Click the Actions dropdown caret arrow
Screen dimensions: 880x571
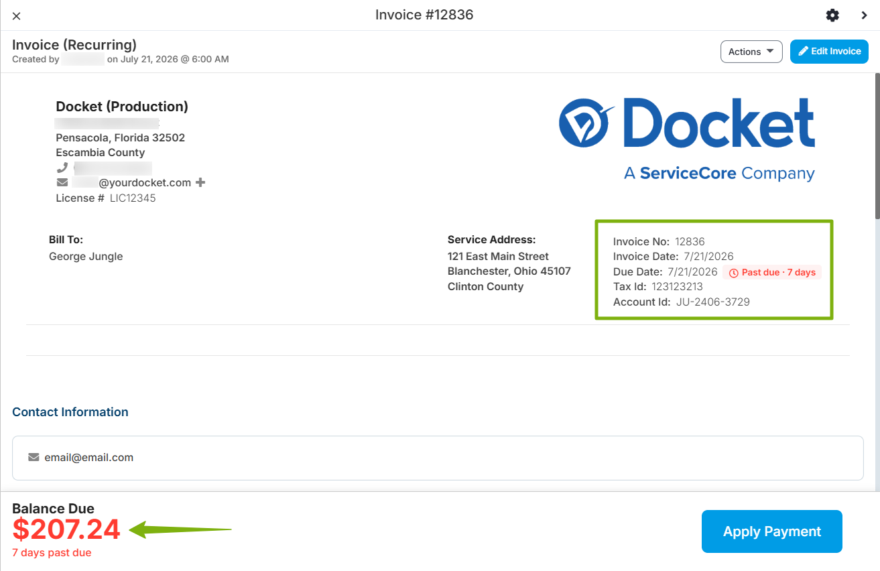pyautogui.click(x=770, y=52)
